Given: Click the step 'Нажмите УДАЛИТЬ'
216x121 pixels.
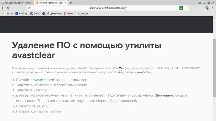Looking at the screenshot, I should (32, 106).
